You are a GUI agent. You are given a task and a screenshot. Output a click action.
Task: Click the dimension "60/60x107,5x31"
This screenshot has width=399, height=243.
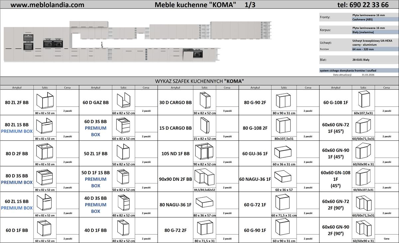tap(363, 190)
